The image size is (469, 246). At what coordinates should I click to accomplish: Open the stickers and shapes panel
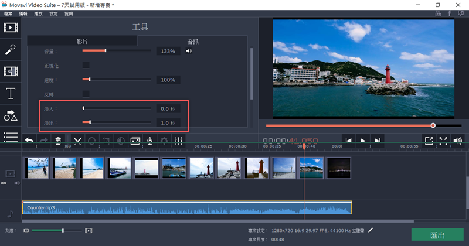(11, 115)
